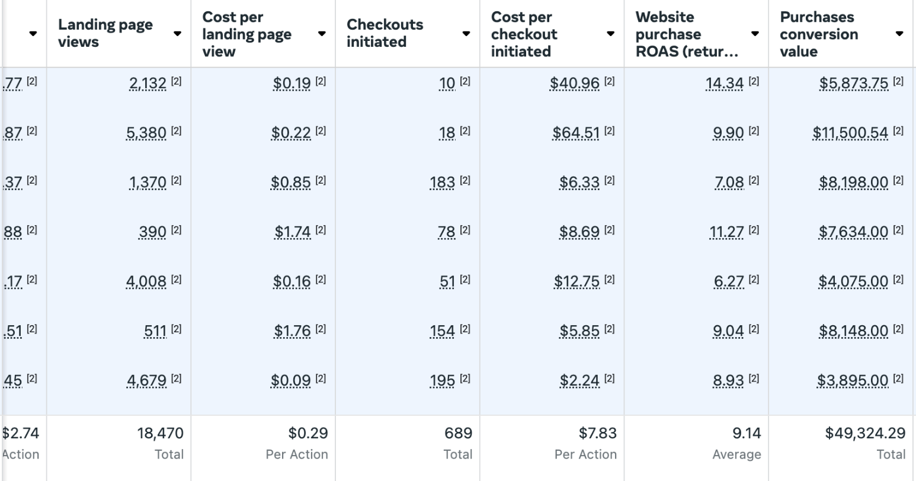Click the footnote marker next to 195
The image size is (916, 481).
[465, 379]
